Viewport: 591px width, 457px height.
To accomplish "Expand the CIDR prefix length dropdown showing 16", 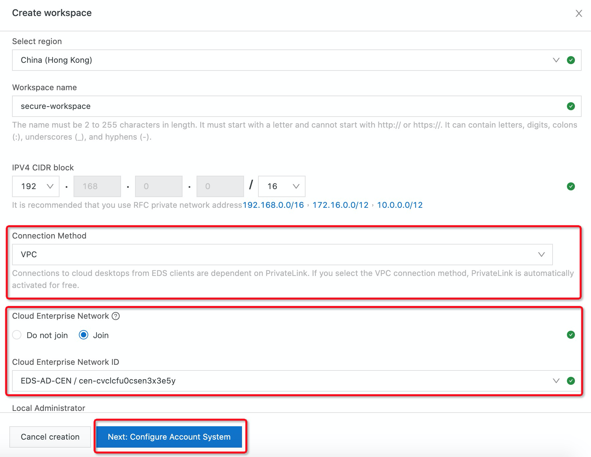I will 282,186.
